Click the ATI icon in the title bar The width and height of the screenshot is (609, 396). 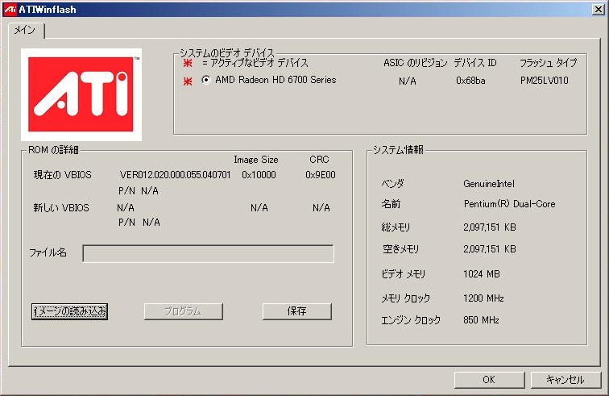click(10, 10)
